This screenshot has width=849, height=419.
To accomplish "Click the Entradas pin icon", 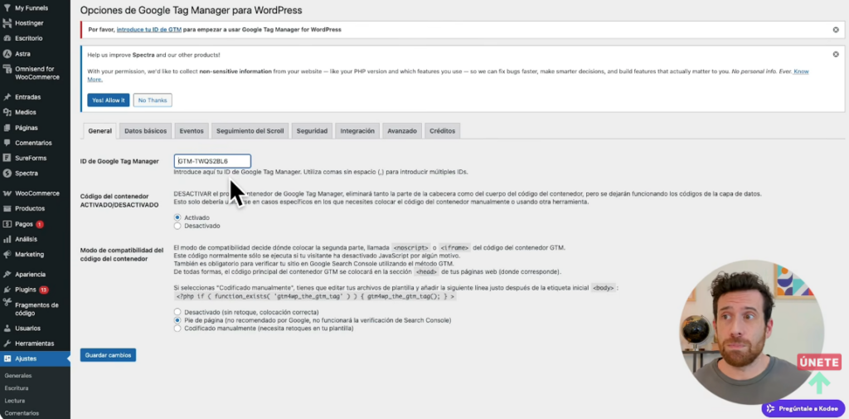I will tap(7, 97).
